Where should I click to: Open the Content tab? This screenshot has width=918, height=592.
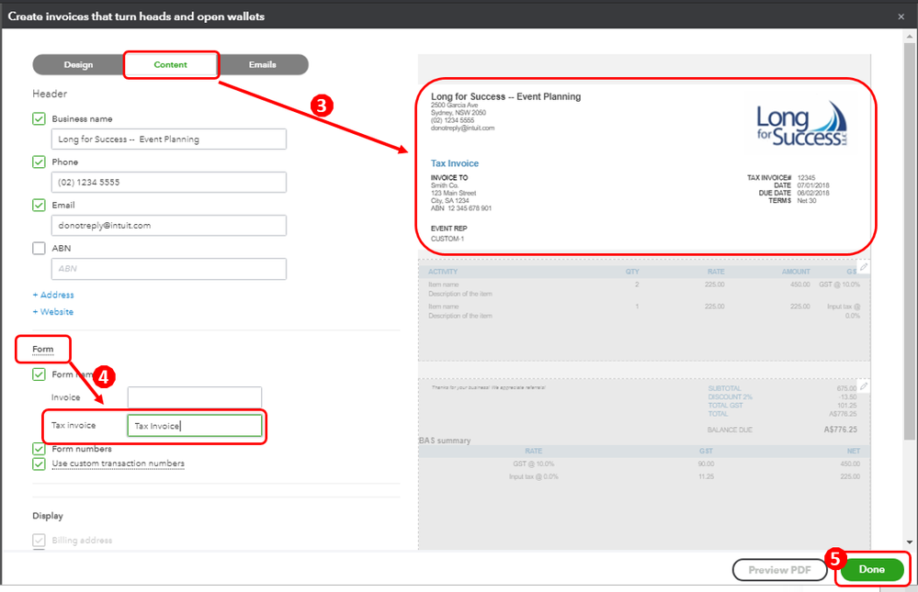(170, 65)
